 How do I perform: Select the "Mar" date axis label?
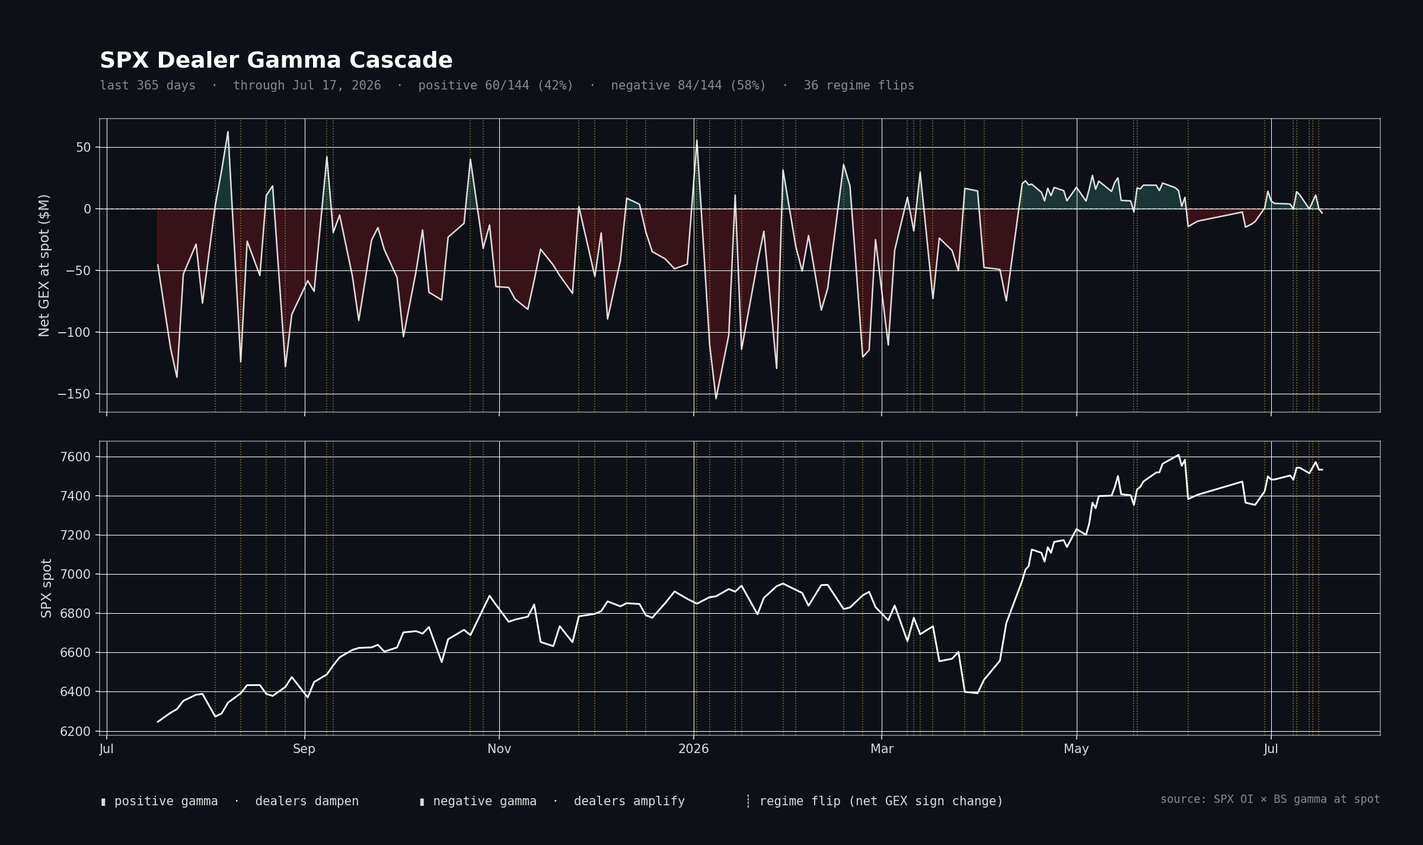point(882,749)
